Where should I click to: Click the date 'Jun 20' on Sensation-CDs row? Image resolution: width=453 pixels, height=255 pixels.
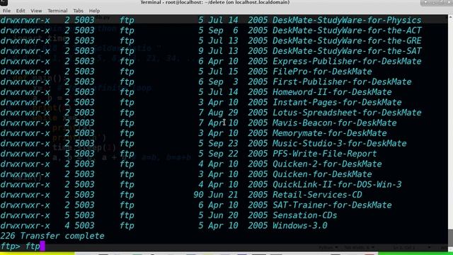223,215
